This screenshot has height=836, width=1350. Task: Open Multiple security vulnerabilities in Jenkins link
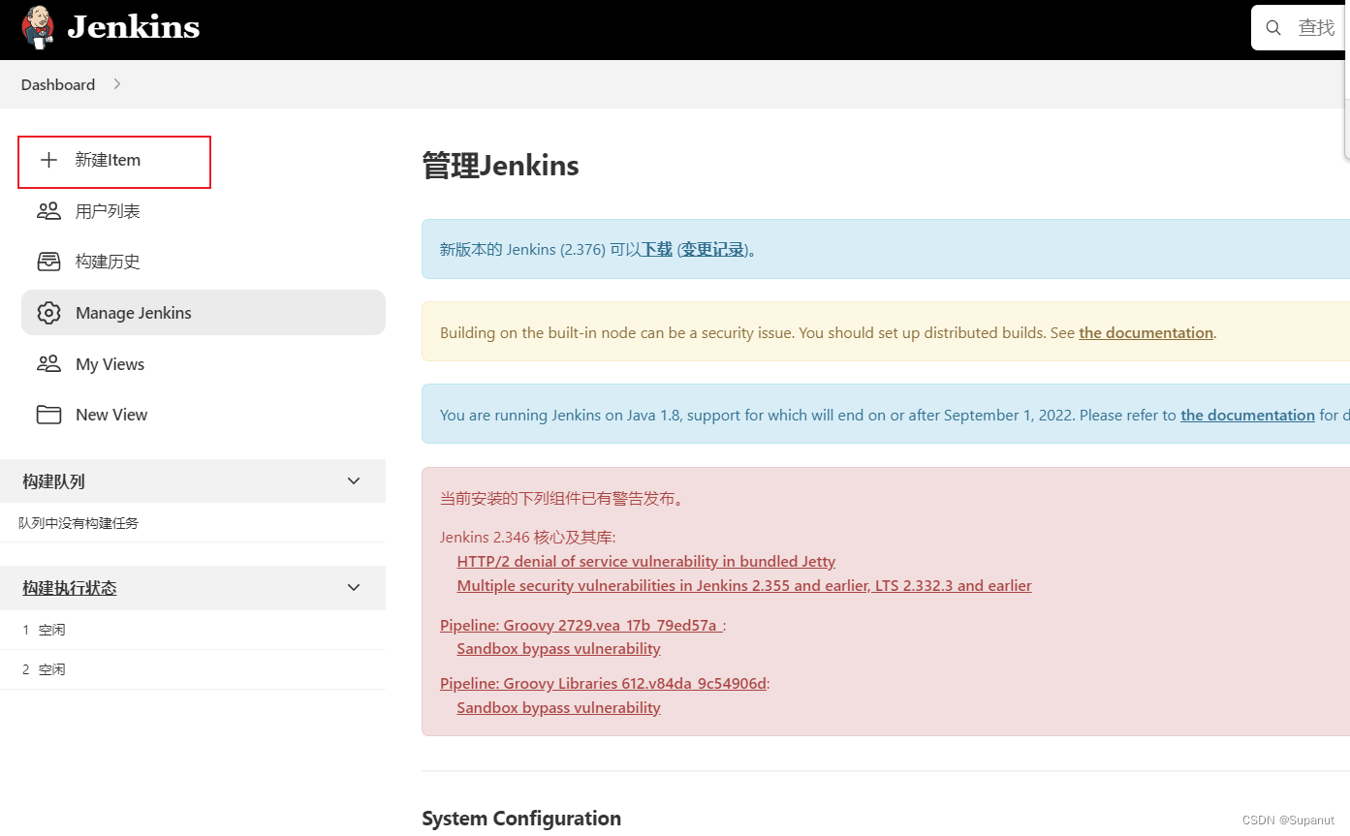click(x=744, y=586)
